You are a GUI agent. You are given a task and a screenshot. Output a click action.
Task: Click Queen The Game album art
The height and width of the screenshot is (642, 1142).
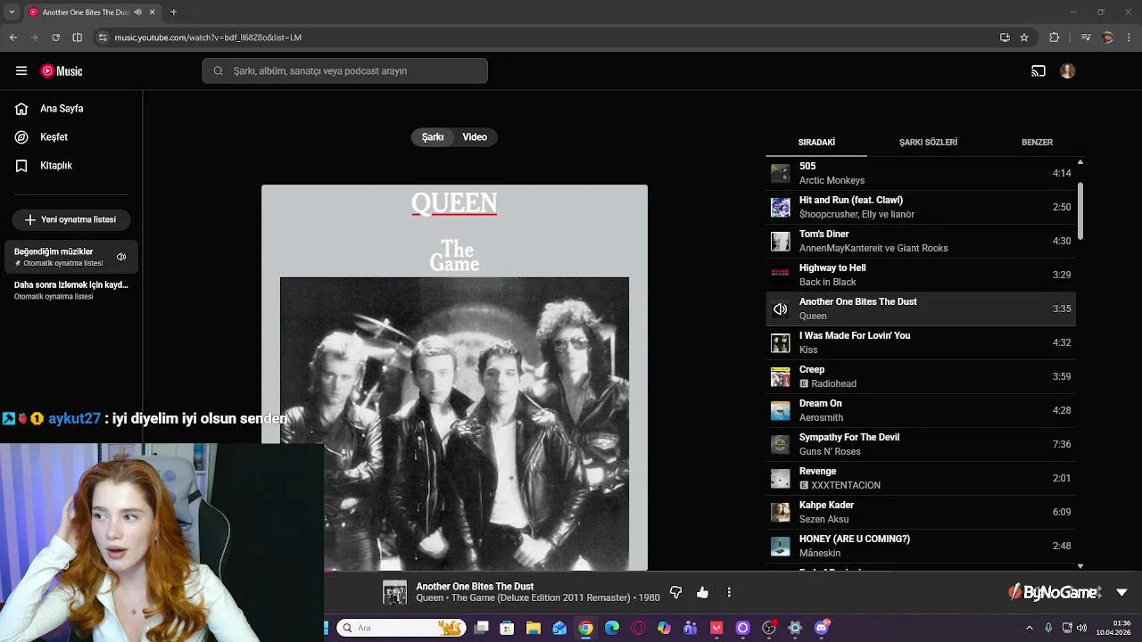coord(454,377)
